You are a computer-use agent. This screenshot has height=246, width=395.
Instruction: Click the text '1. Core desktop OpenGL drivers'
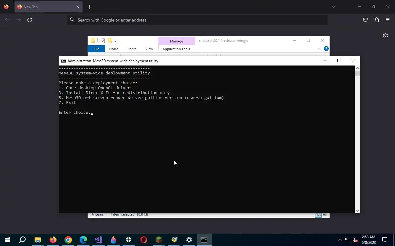(x=96, y=88)
